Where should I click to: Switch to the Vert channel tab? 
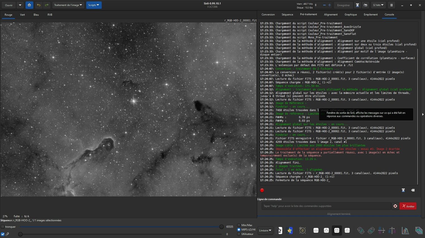[22, 15]
